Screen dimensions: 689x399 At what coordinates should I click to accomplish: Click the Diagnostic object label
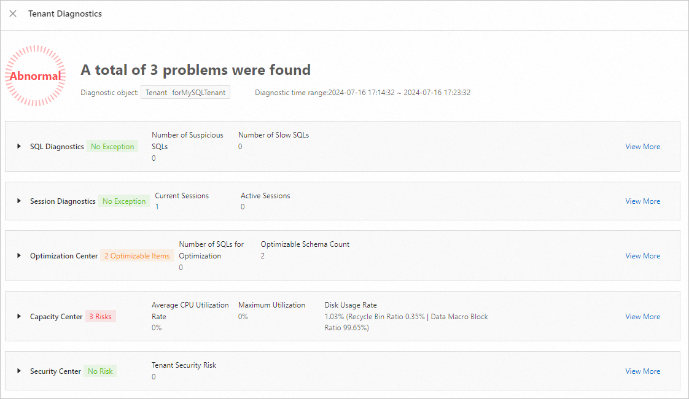(109, 93)
